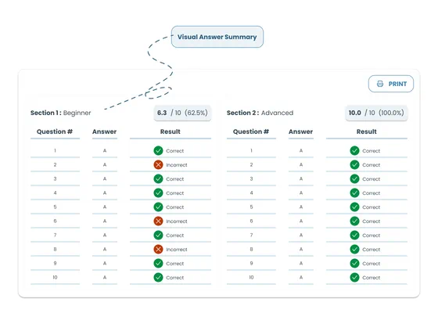Click the Correct text for Beginner question 1
This screenshot has width=438, height=313.
175,151
